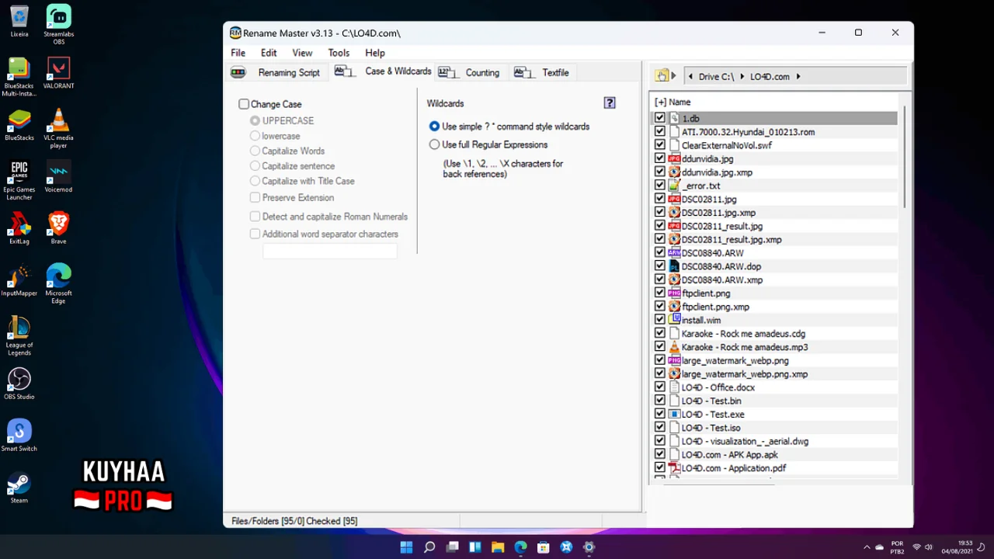The image size is (994, 559).
Task: Click the Name column header
Action: click(679, 102)
